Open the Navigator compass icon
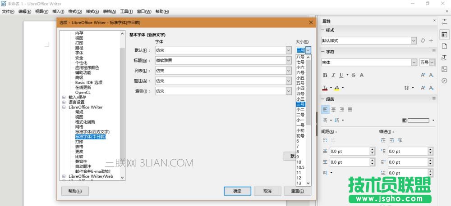Viewport: 451px width, 206px height. 444,81
